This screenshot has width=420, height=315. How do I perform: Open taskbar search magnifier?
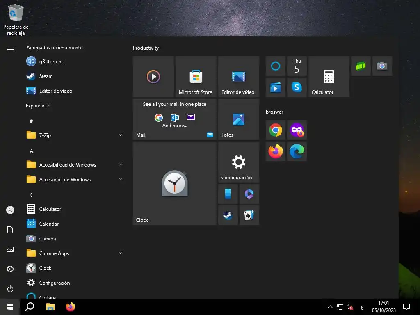click(30, 307)
